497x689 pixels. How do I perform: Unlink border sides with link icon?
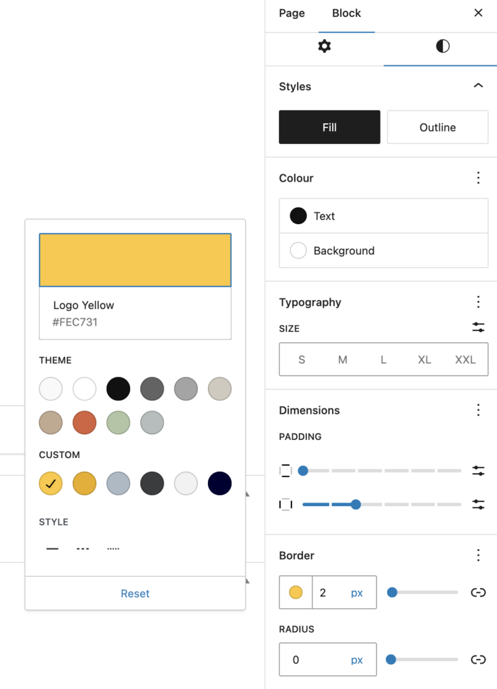coord(478,592)
